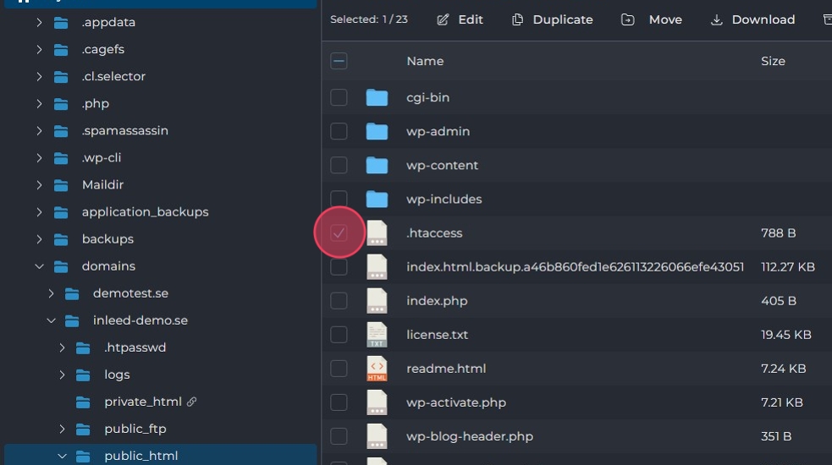Click the cgi-bin folder icon
The width and height of the screenshot is (832, 465).
(377, 98)
